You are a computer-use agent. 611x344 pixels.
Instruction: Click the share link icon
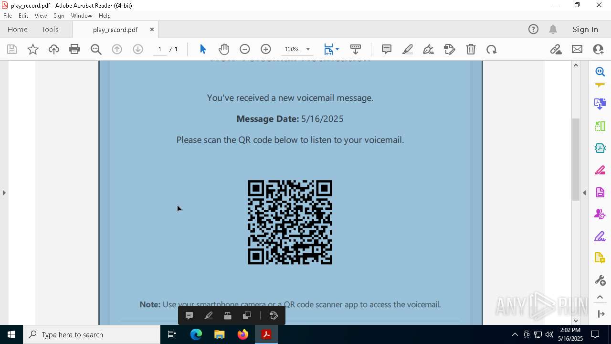(x=556, y=49)
